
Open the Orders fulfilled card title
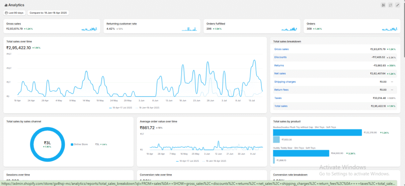pos(216,24)
